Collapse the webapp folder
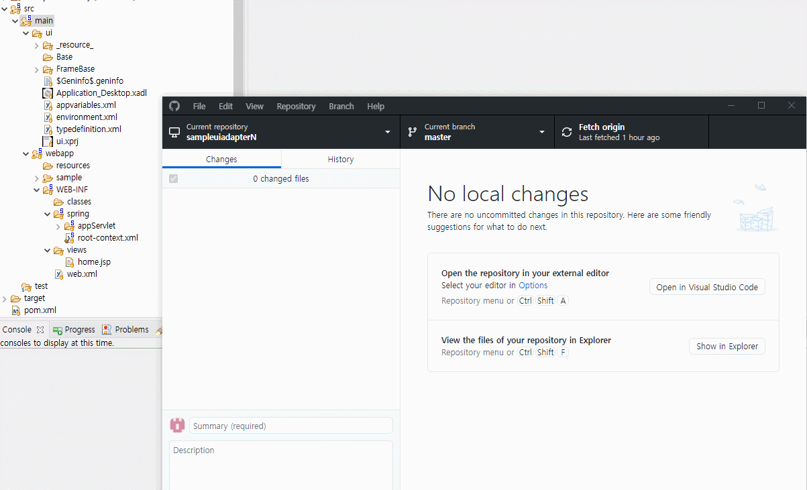The image size is (807, 490). coord(25,154)
